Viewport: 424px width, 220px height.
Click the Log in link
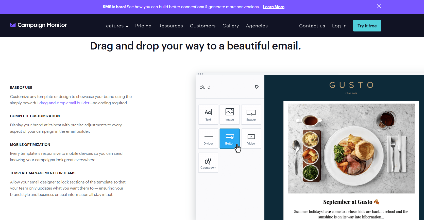click(x=339, y=26)
